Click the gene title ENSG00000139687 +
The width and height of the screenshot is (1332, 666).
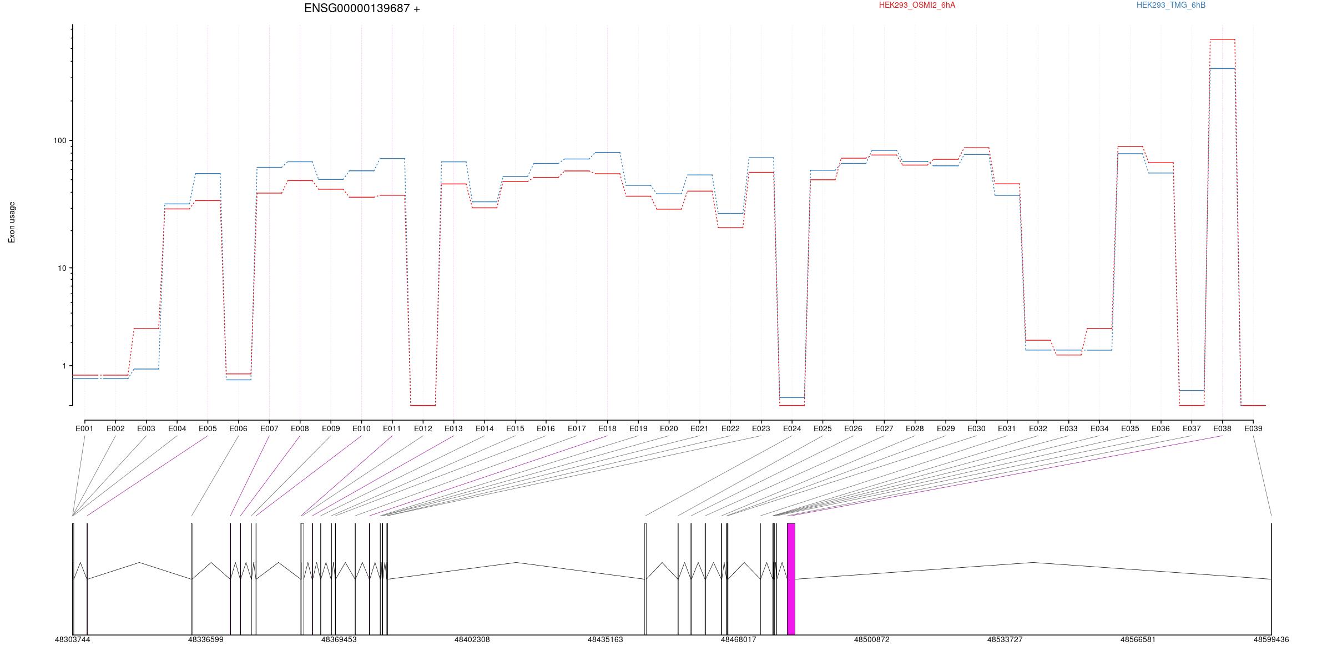[x=362, y=8]
